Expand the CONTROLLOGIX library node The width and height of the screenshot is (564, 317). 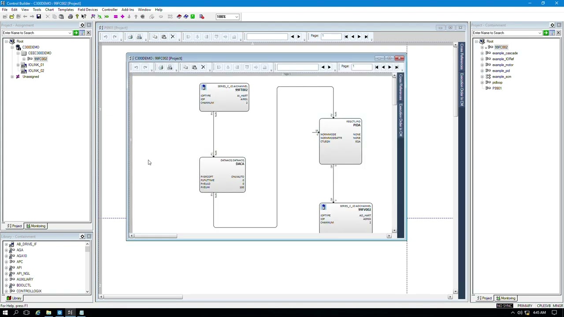6,291
